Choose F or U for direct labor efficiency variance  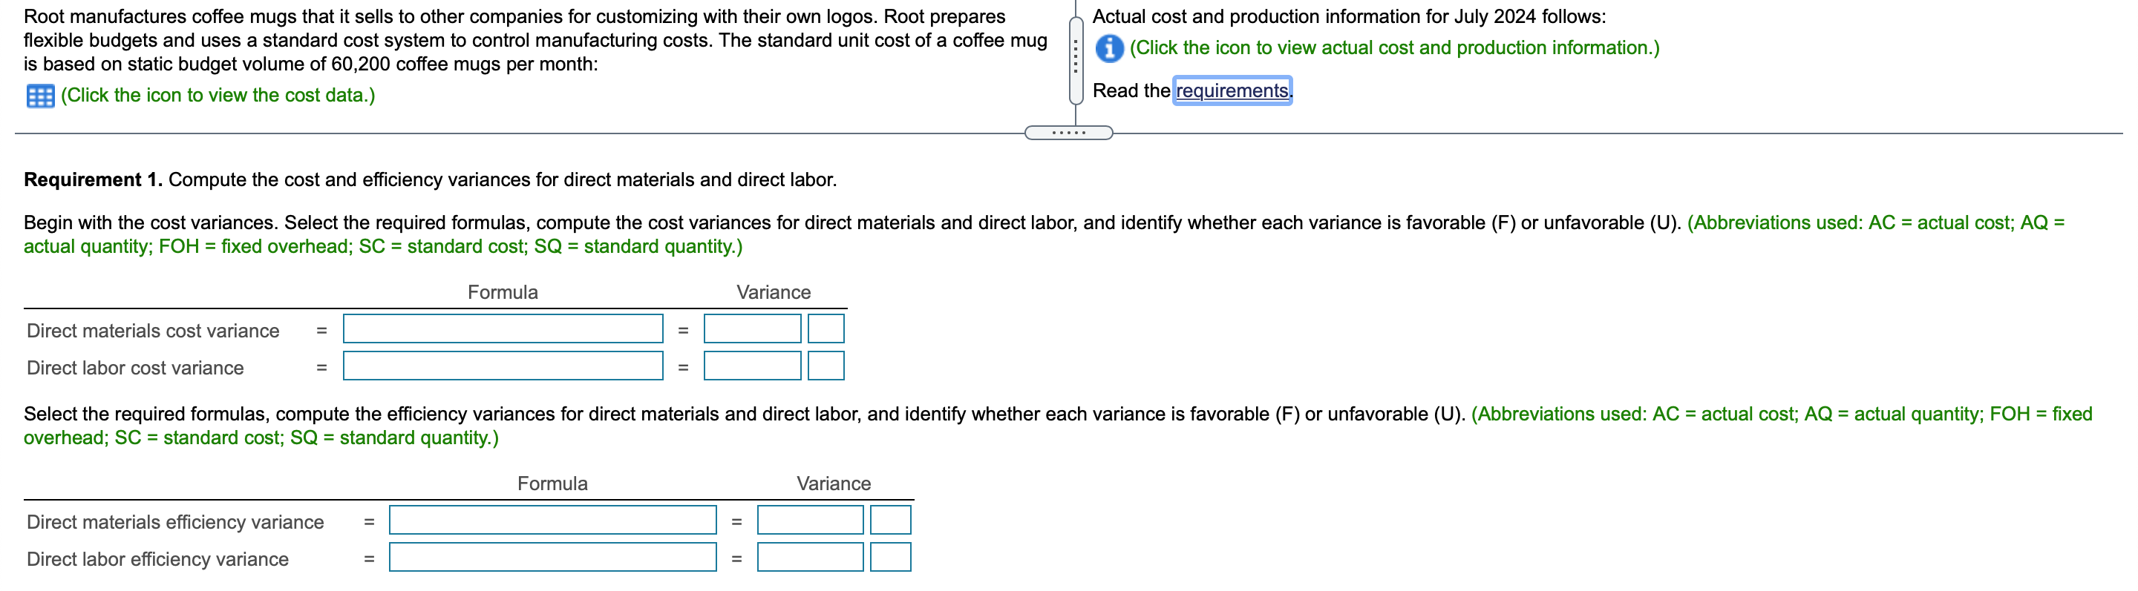[x=891, y=557]
